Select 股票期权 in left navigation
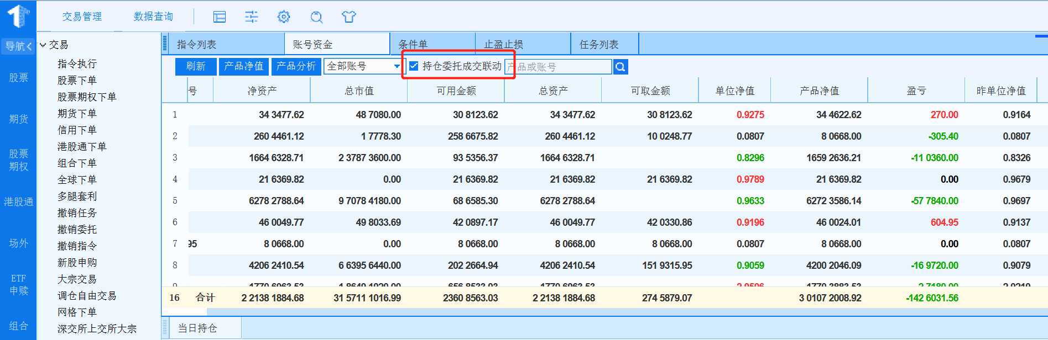The image size is (1048, 340). tap(18, 160)
